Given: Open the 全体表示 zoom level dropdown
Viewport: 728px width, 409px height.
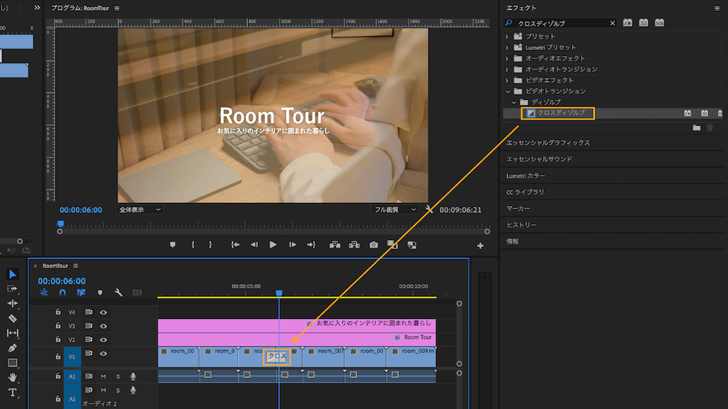Looking at the screenshot, I should pos(140,209).
